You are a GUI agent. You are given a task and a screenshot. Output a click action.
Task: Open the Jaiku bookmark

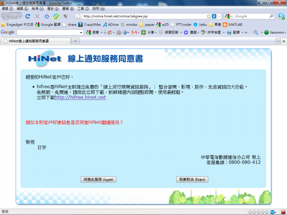[200, 25]
